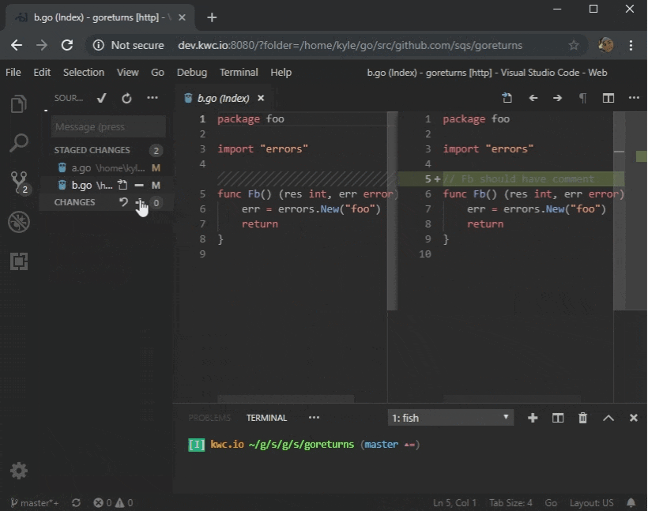Viewport: 648px width, 511px height.
Task: Switch to the Problems panel tab
Action: point(209,418)
